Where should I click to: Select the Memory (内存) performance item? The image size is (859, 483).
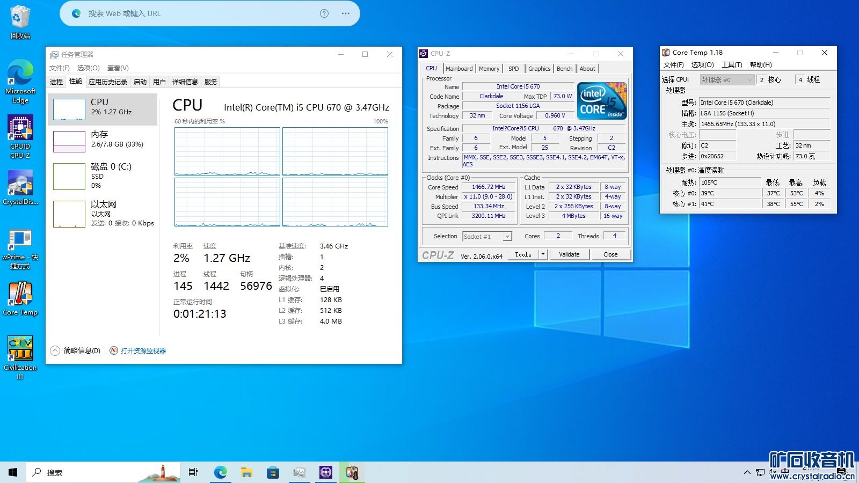click(103, 140)
